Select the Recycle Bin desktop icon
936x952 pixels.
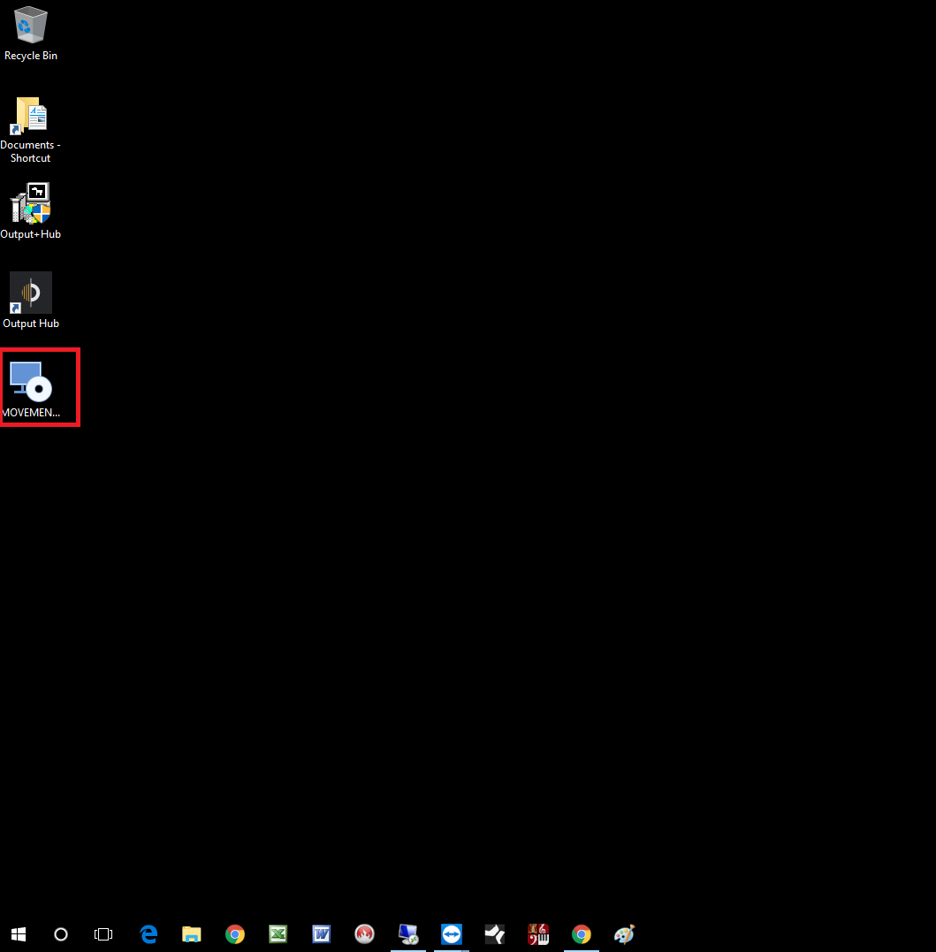click(x=30, y=34)
